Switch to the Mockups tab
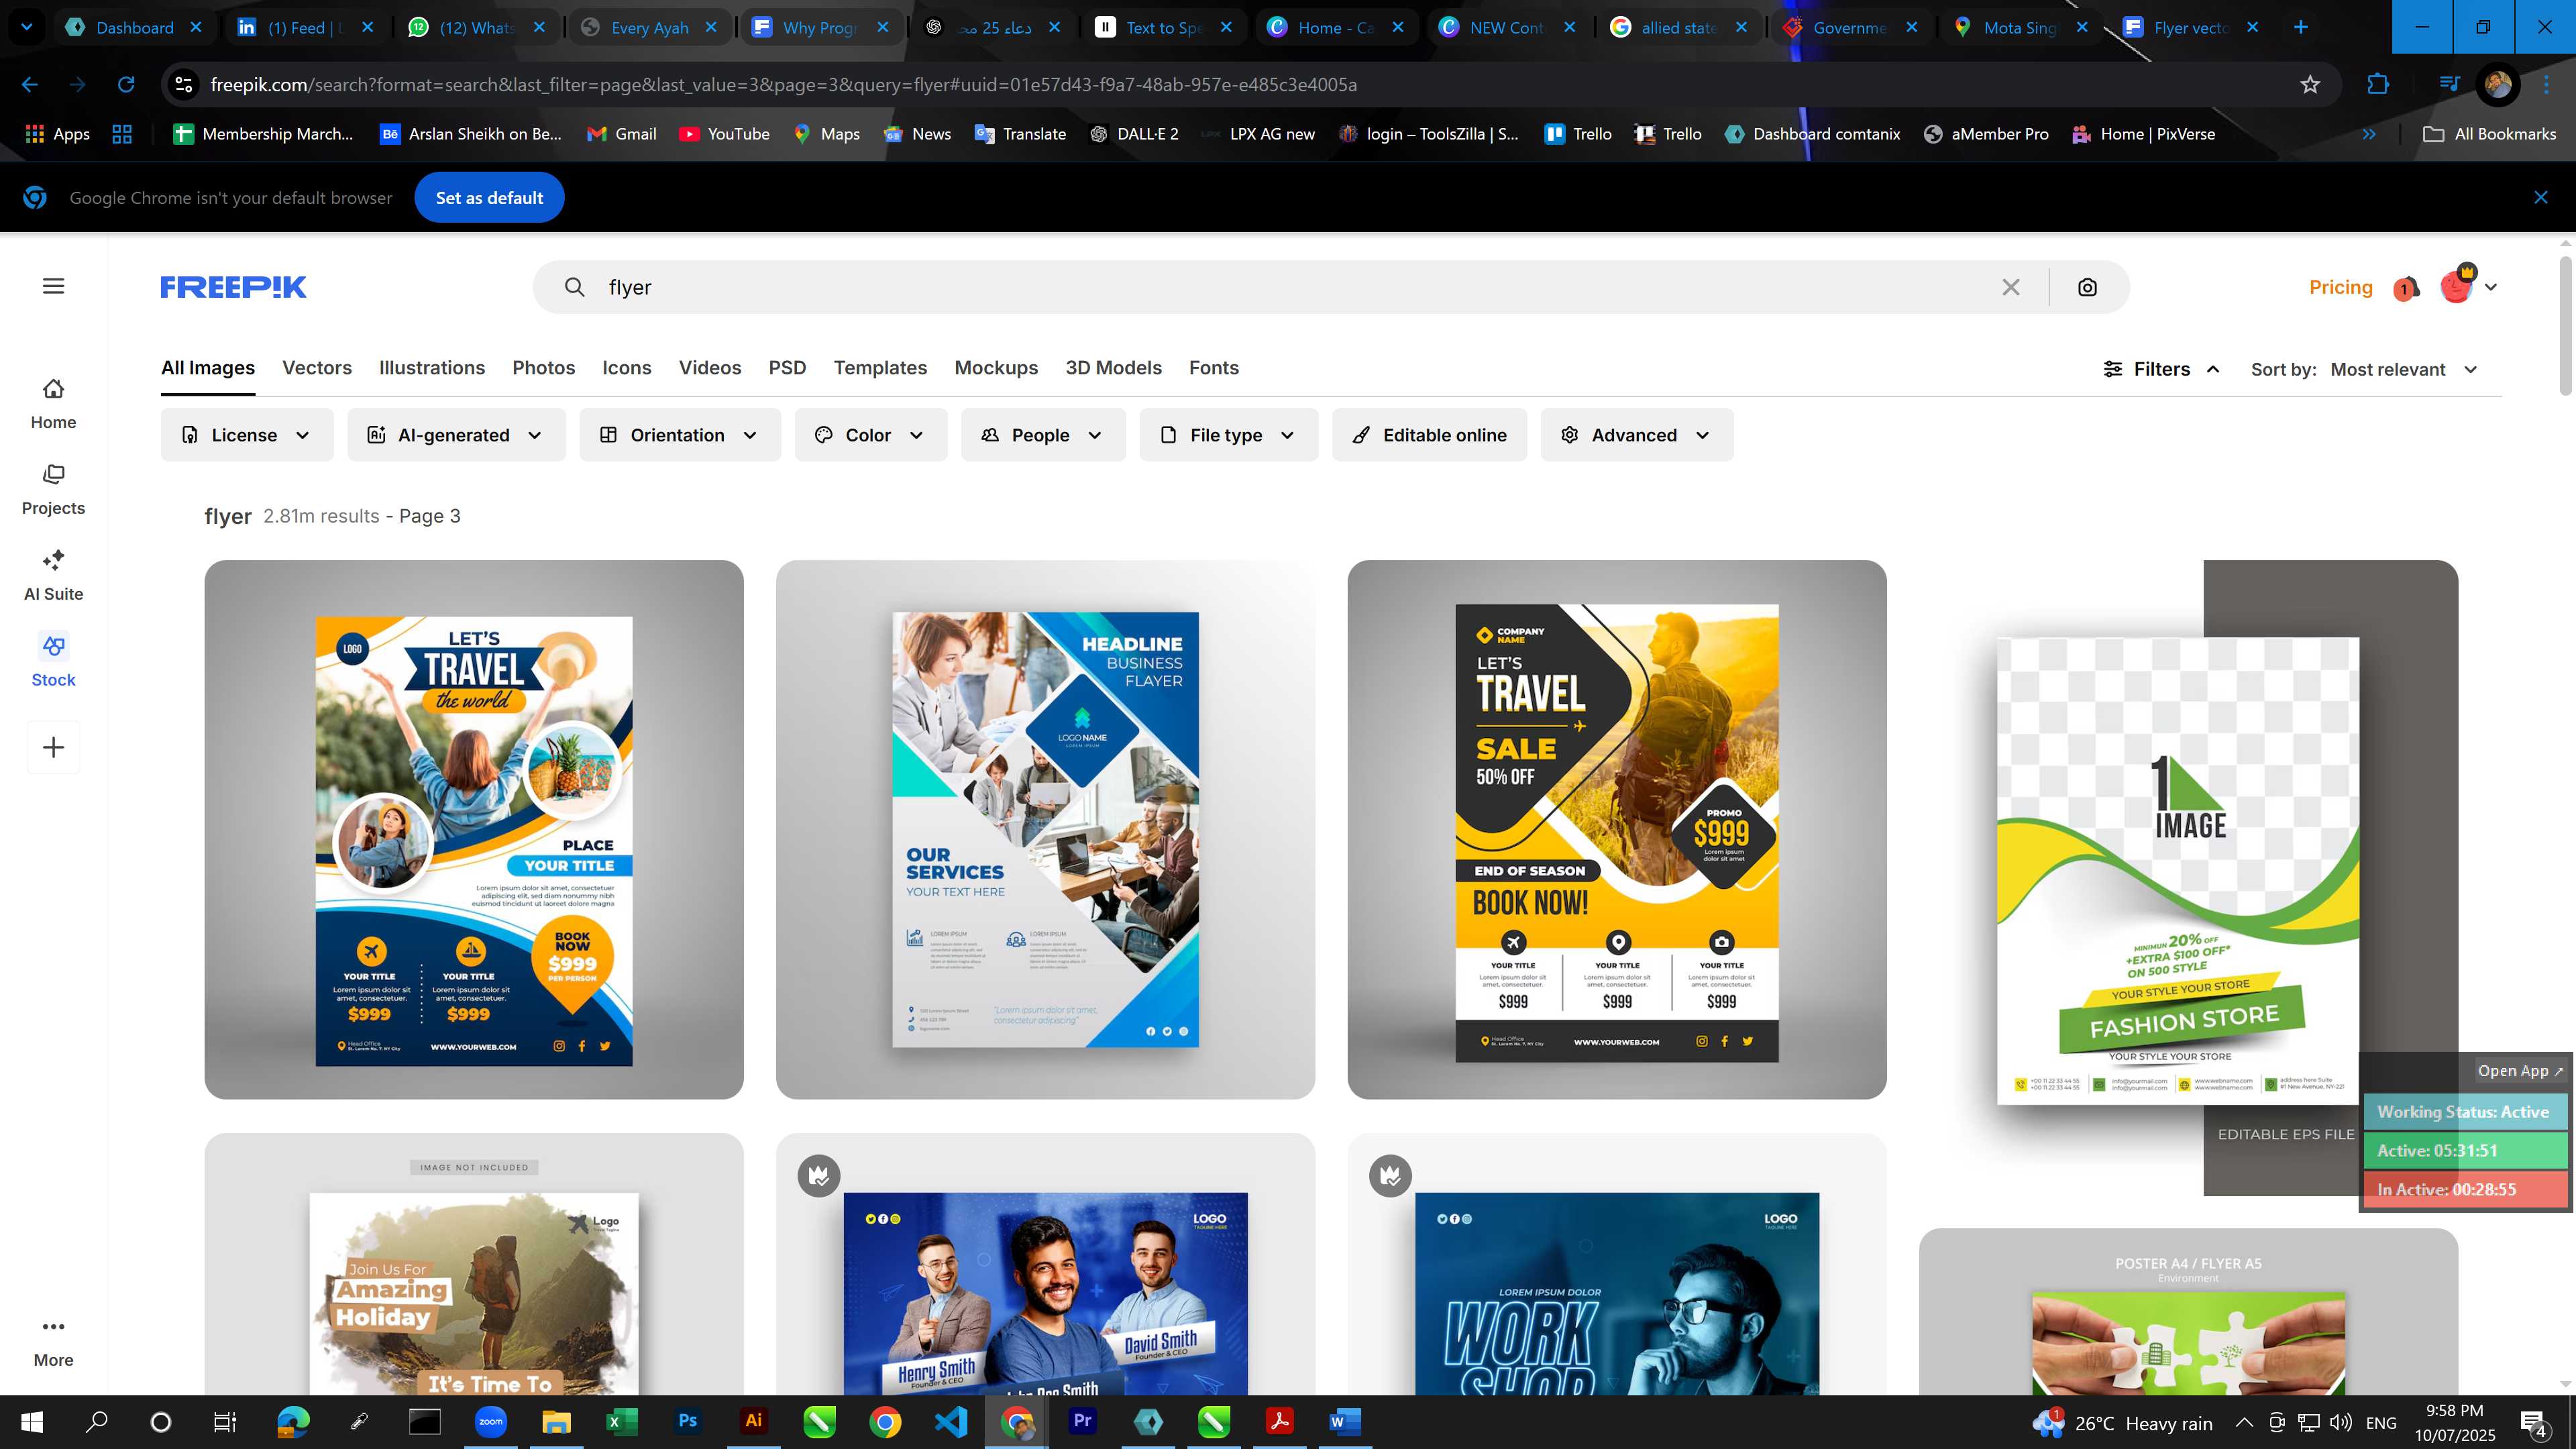Image resolution: width=2576 pixels, height=1449 pixels. (x=996, y=368)
